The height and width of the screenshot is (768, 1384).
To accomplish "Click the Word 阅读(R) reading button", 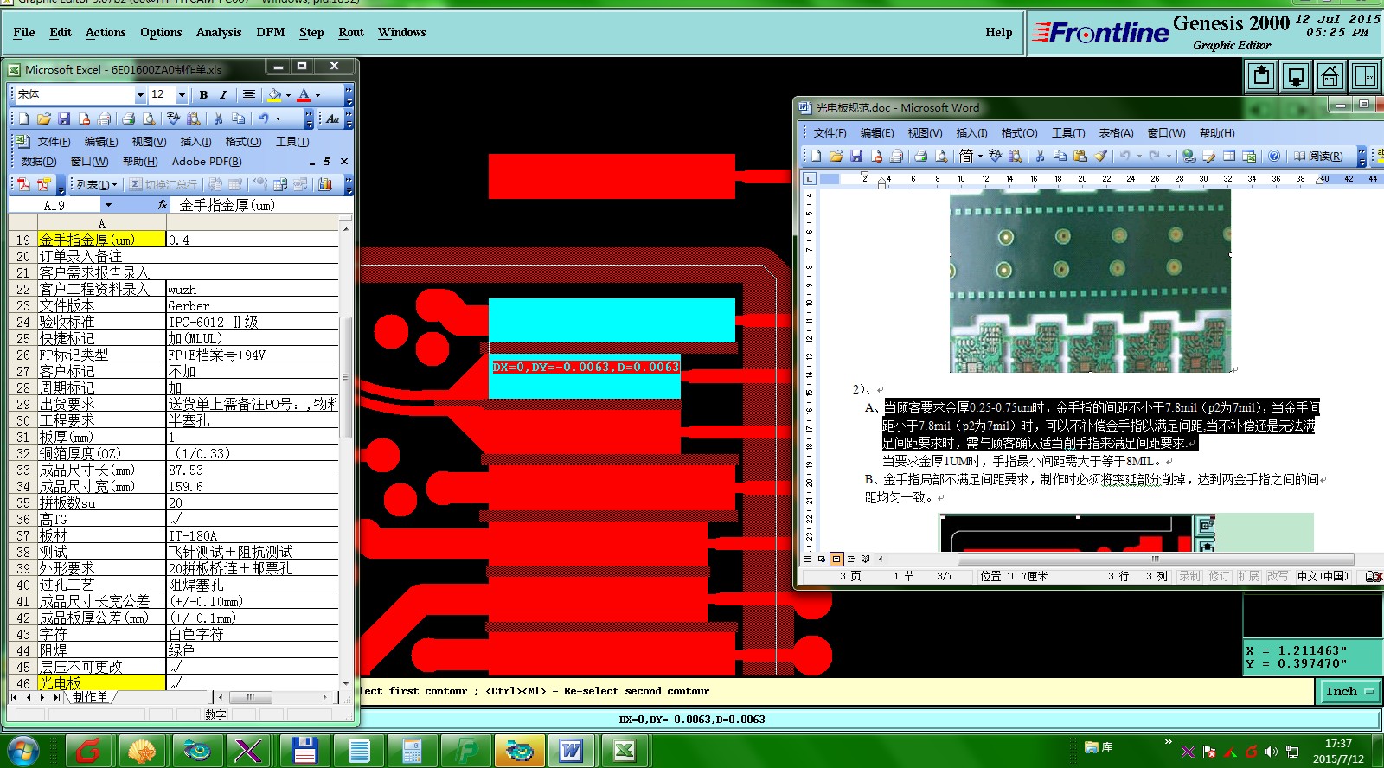I will pos(1318,156).
